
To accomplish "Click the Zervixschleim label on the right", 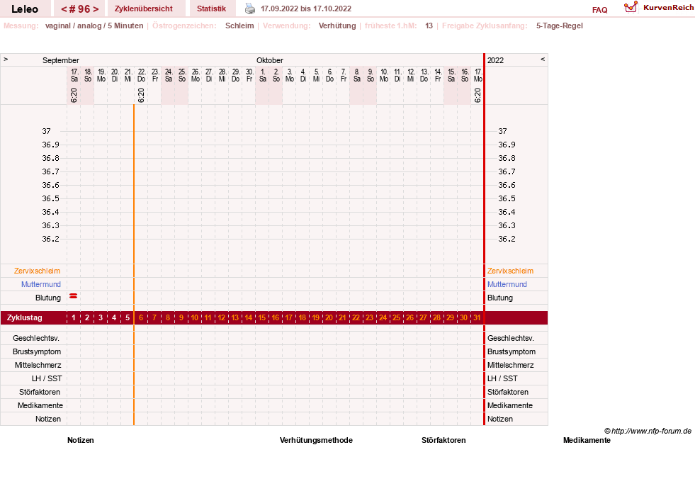I will click(510, 271).
